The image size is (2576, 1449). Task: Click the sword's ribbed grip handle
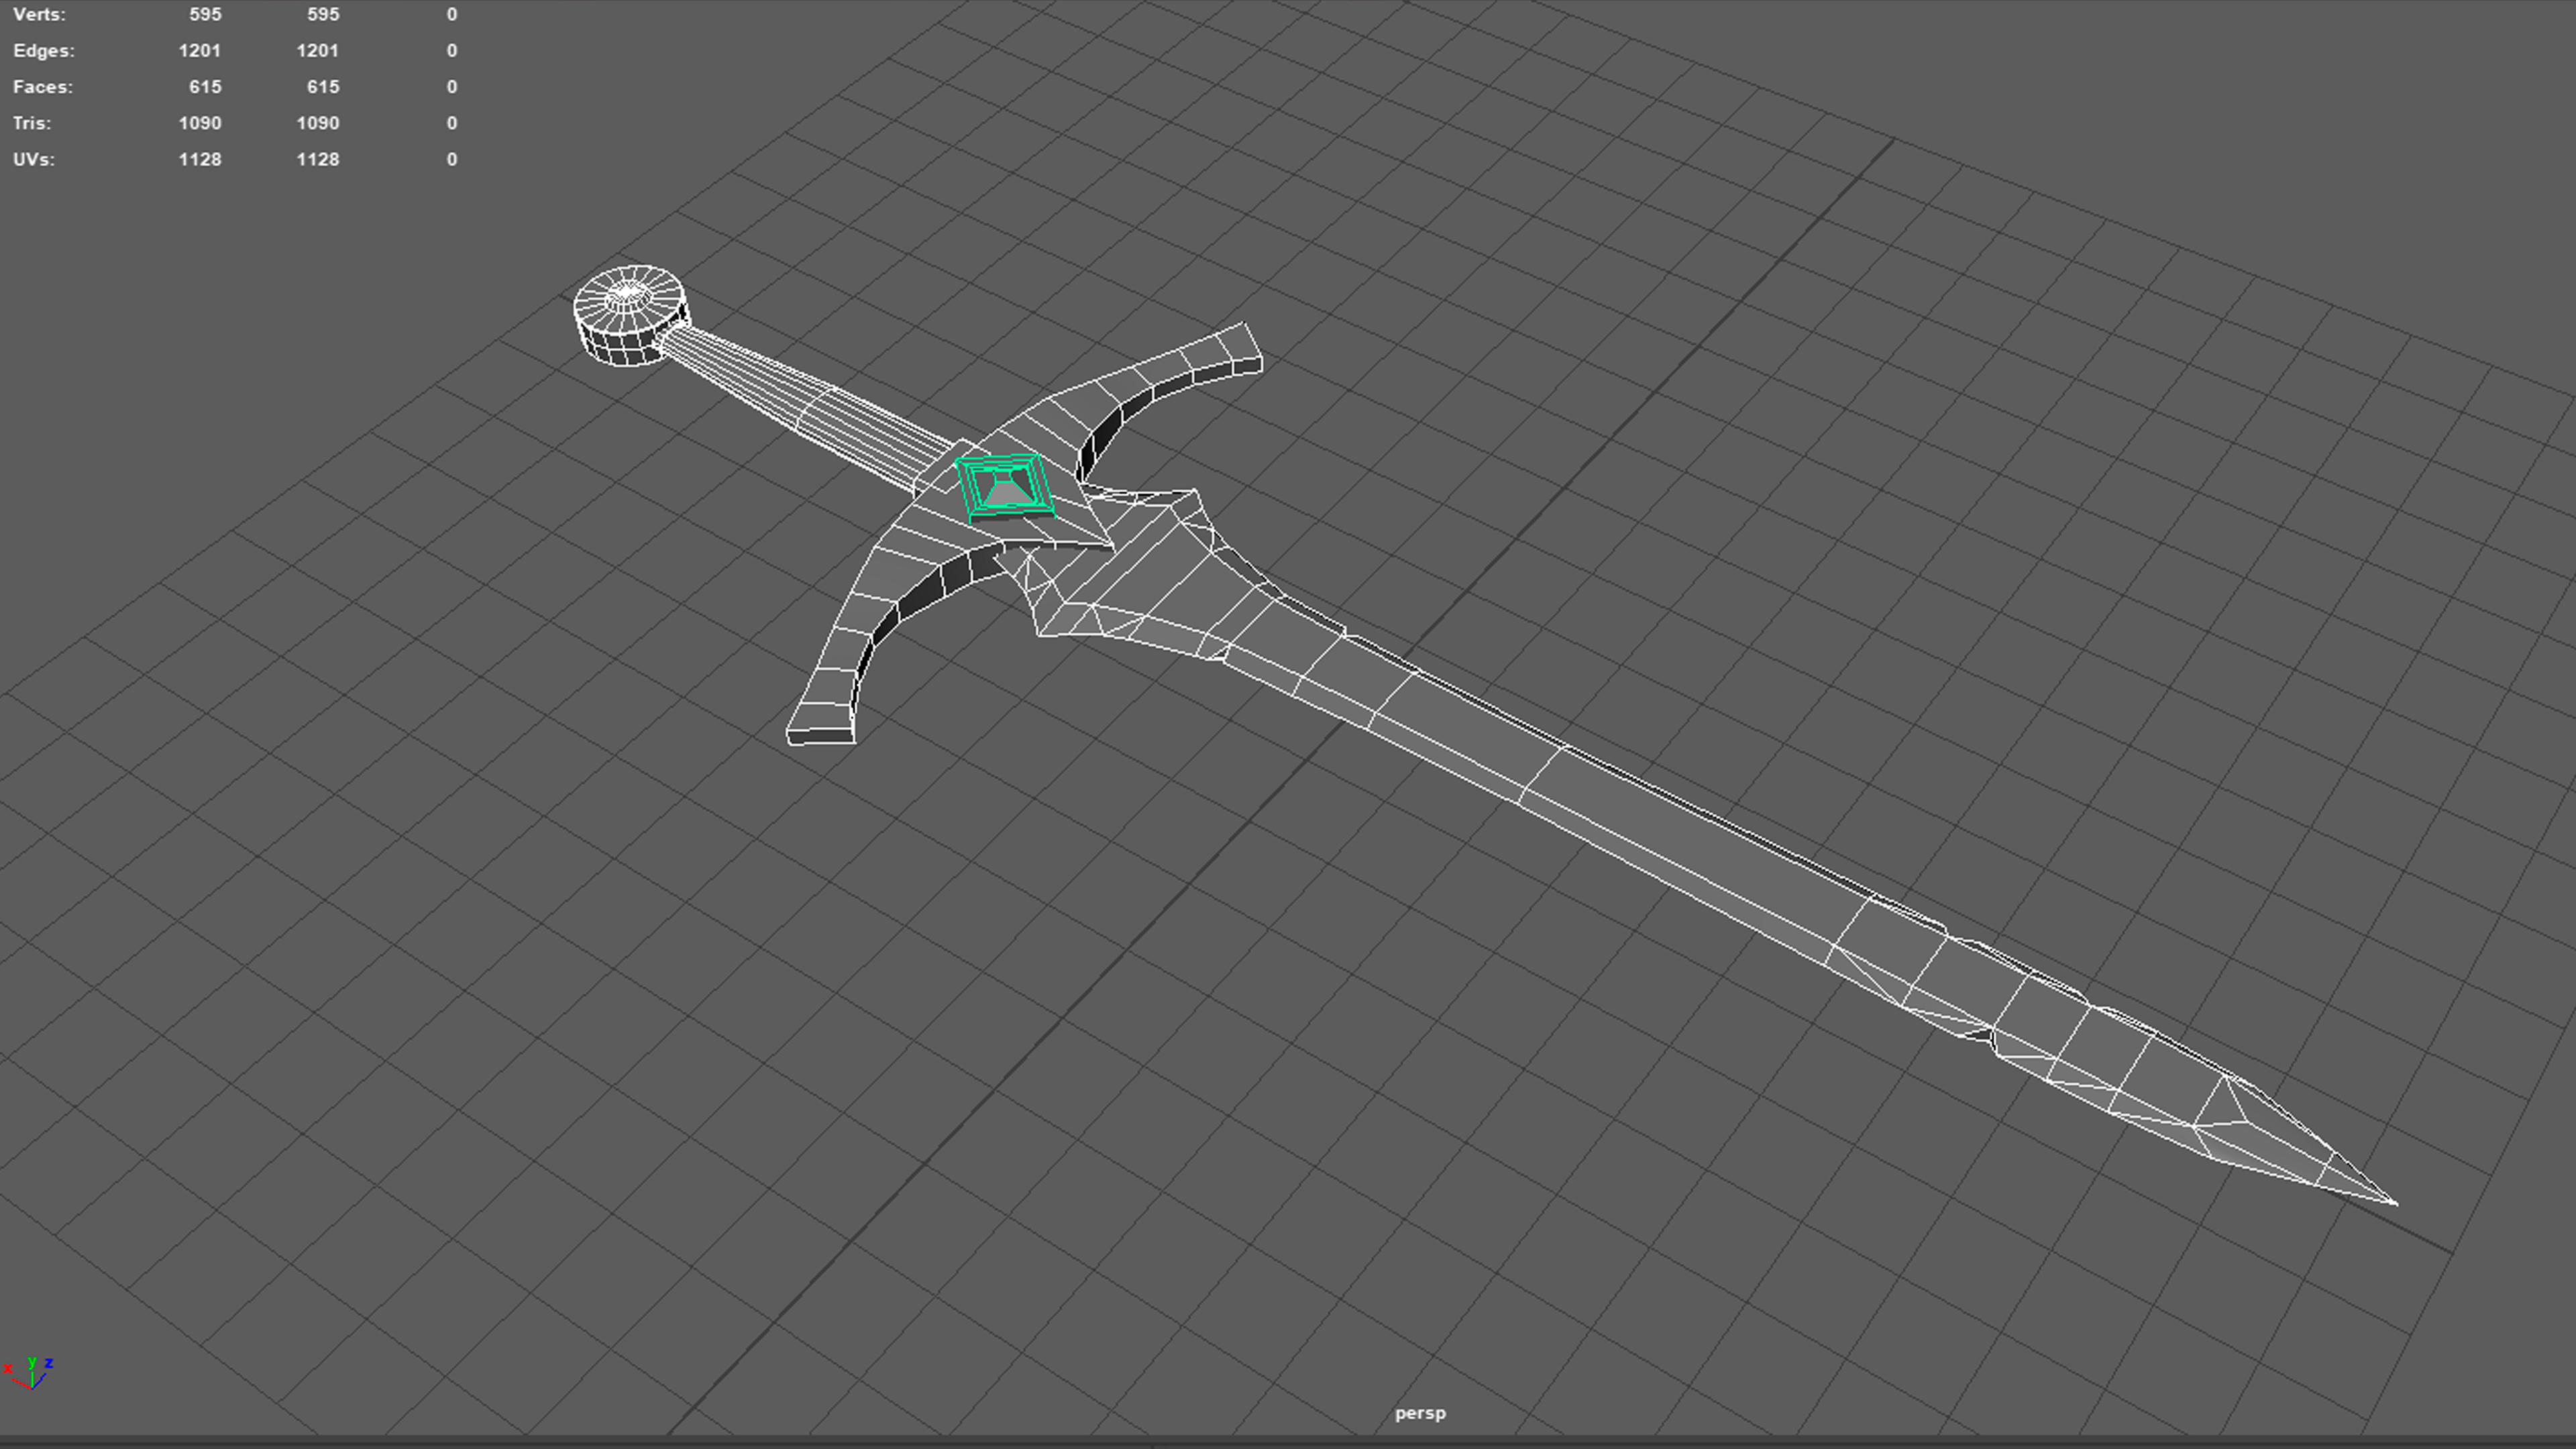coord(800,400)
